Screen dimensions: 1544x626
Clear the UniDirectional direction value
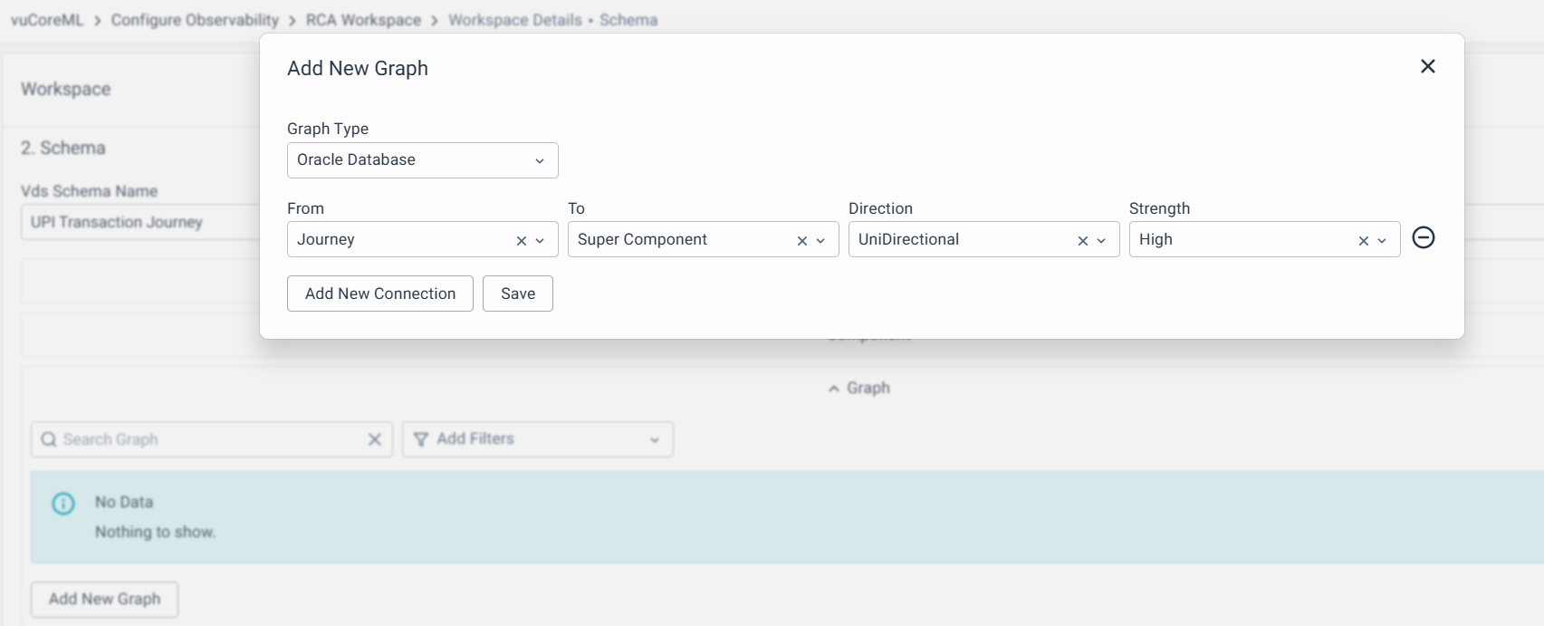(1082, 241)
